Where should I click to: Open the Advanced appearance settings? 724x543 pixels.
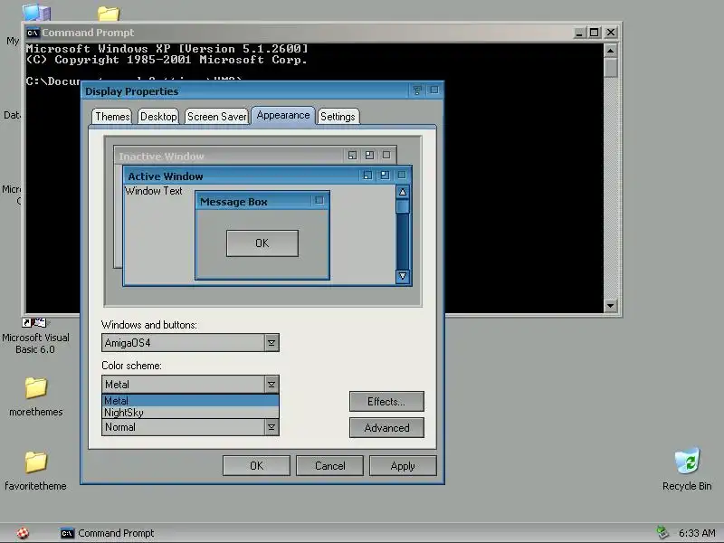pyautogui.click(x=386, y=427)
